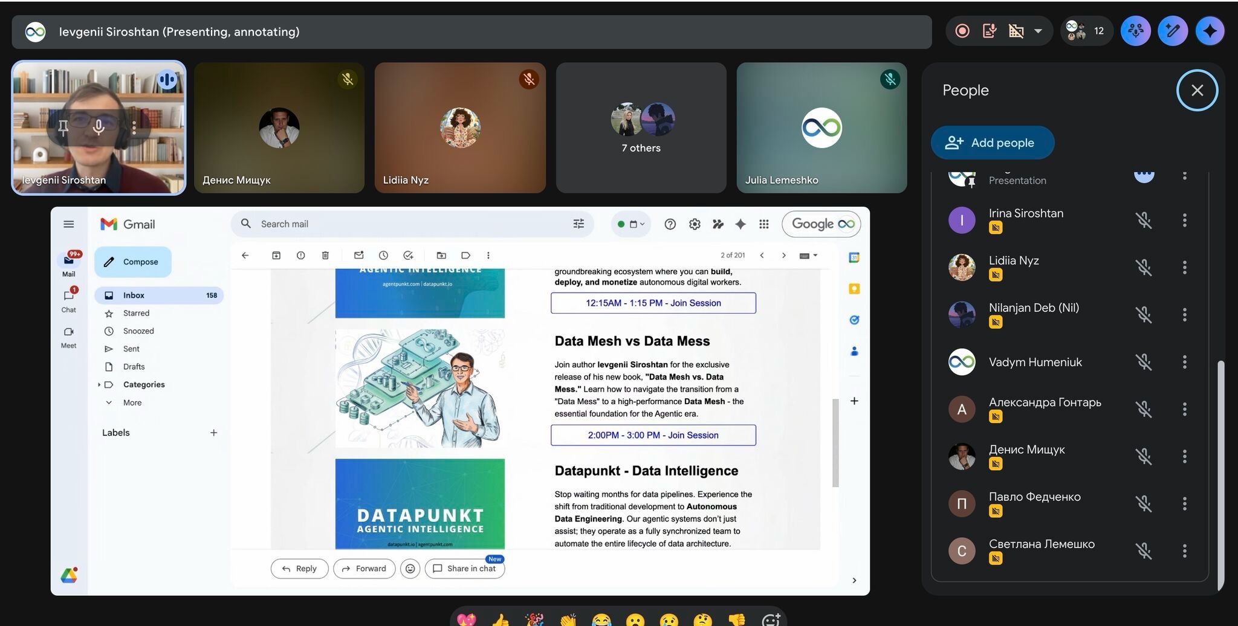
Task: Click the 2:00PM - 3:00 PM Join Session link
Action: click(653, 435)
